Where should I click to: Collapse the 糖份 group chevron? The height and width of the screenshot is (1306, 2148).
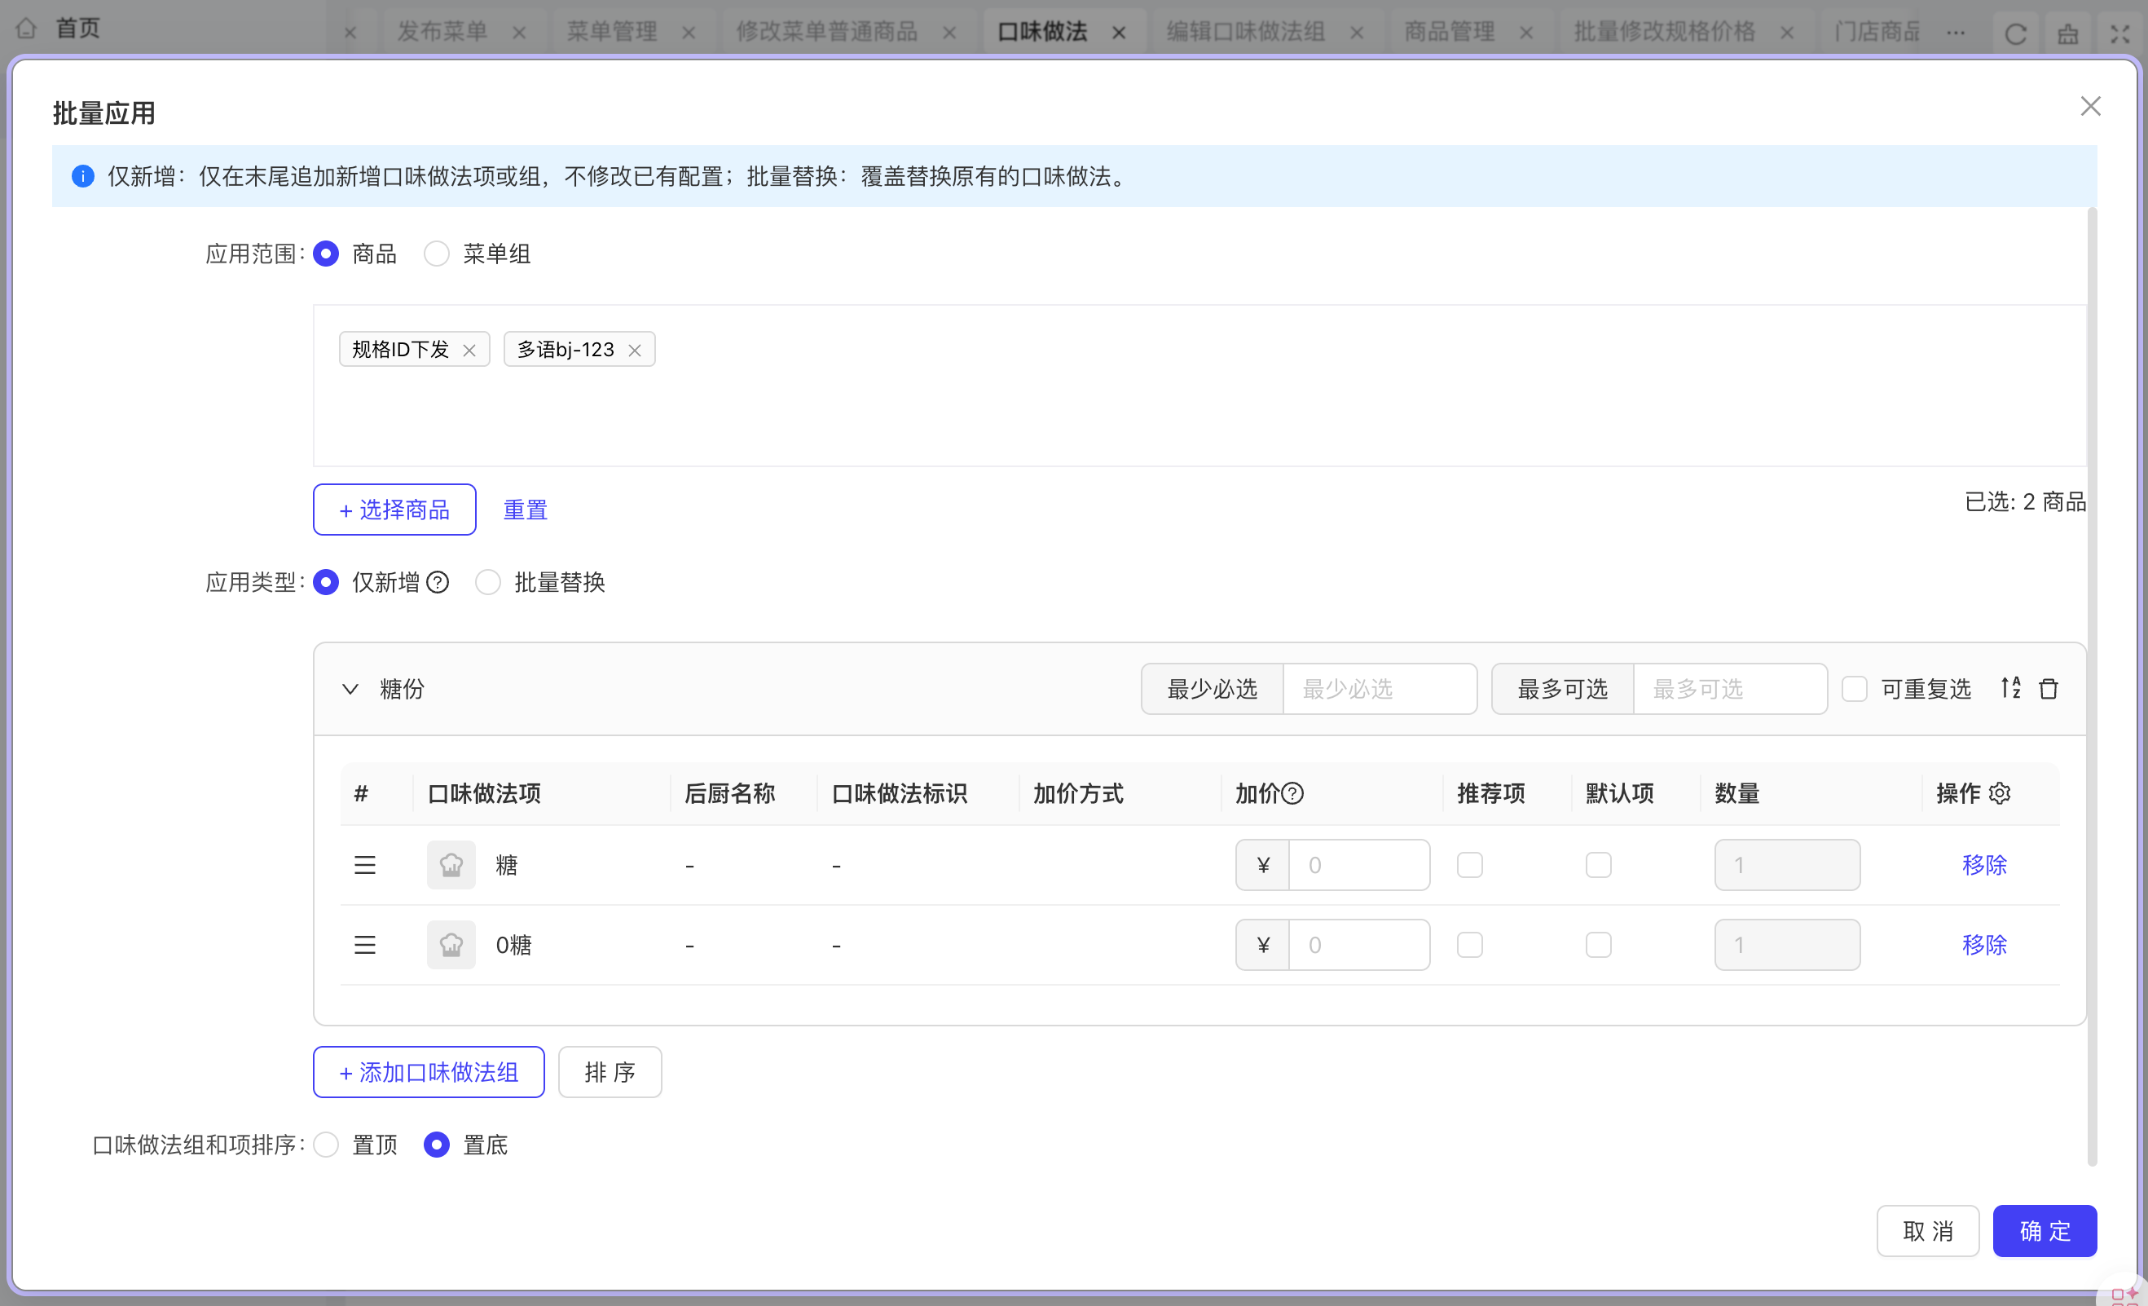350,688
